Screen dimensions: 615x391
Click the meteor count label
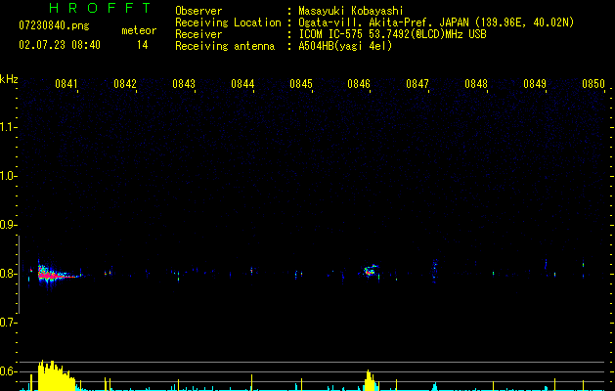(x=139, y=30)
